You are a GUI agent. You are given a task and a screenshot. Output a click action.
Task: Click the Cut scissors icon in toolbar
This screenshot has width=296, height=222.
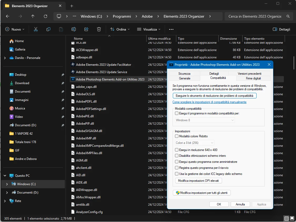(36, 29)
